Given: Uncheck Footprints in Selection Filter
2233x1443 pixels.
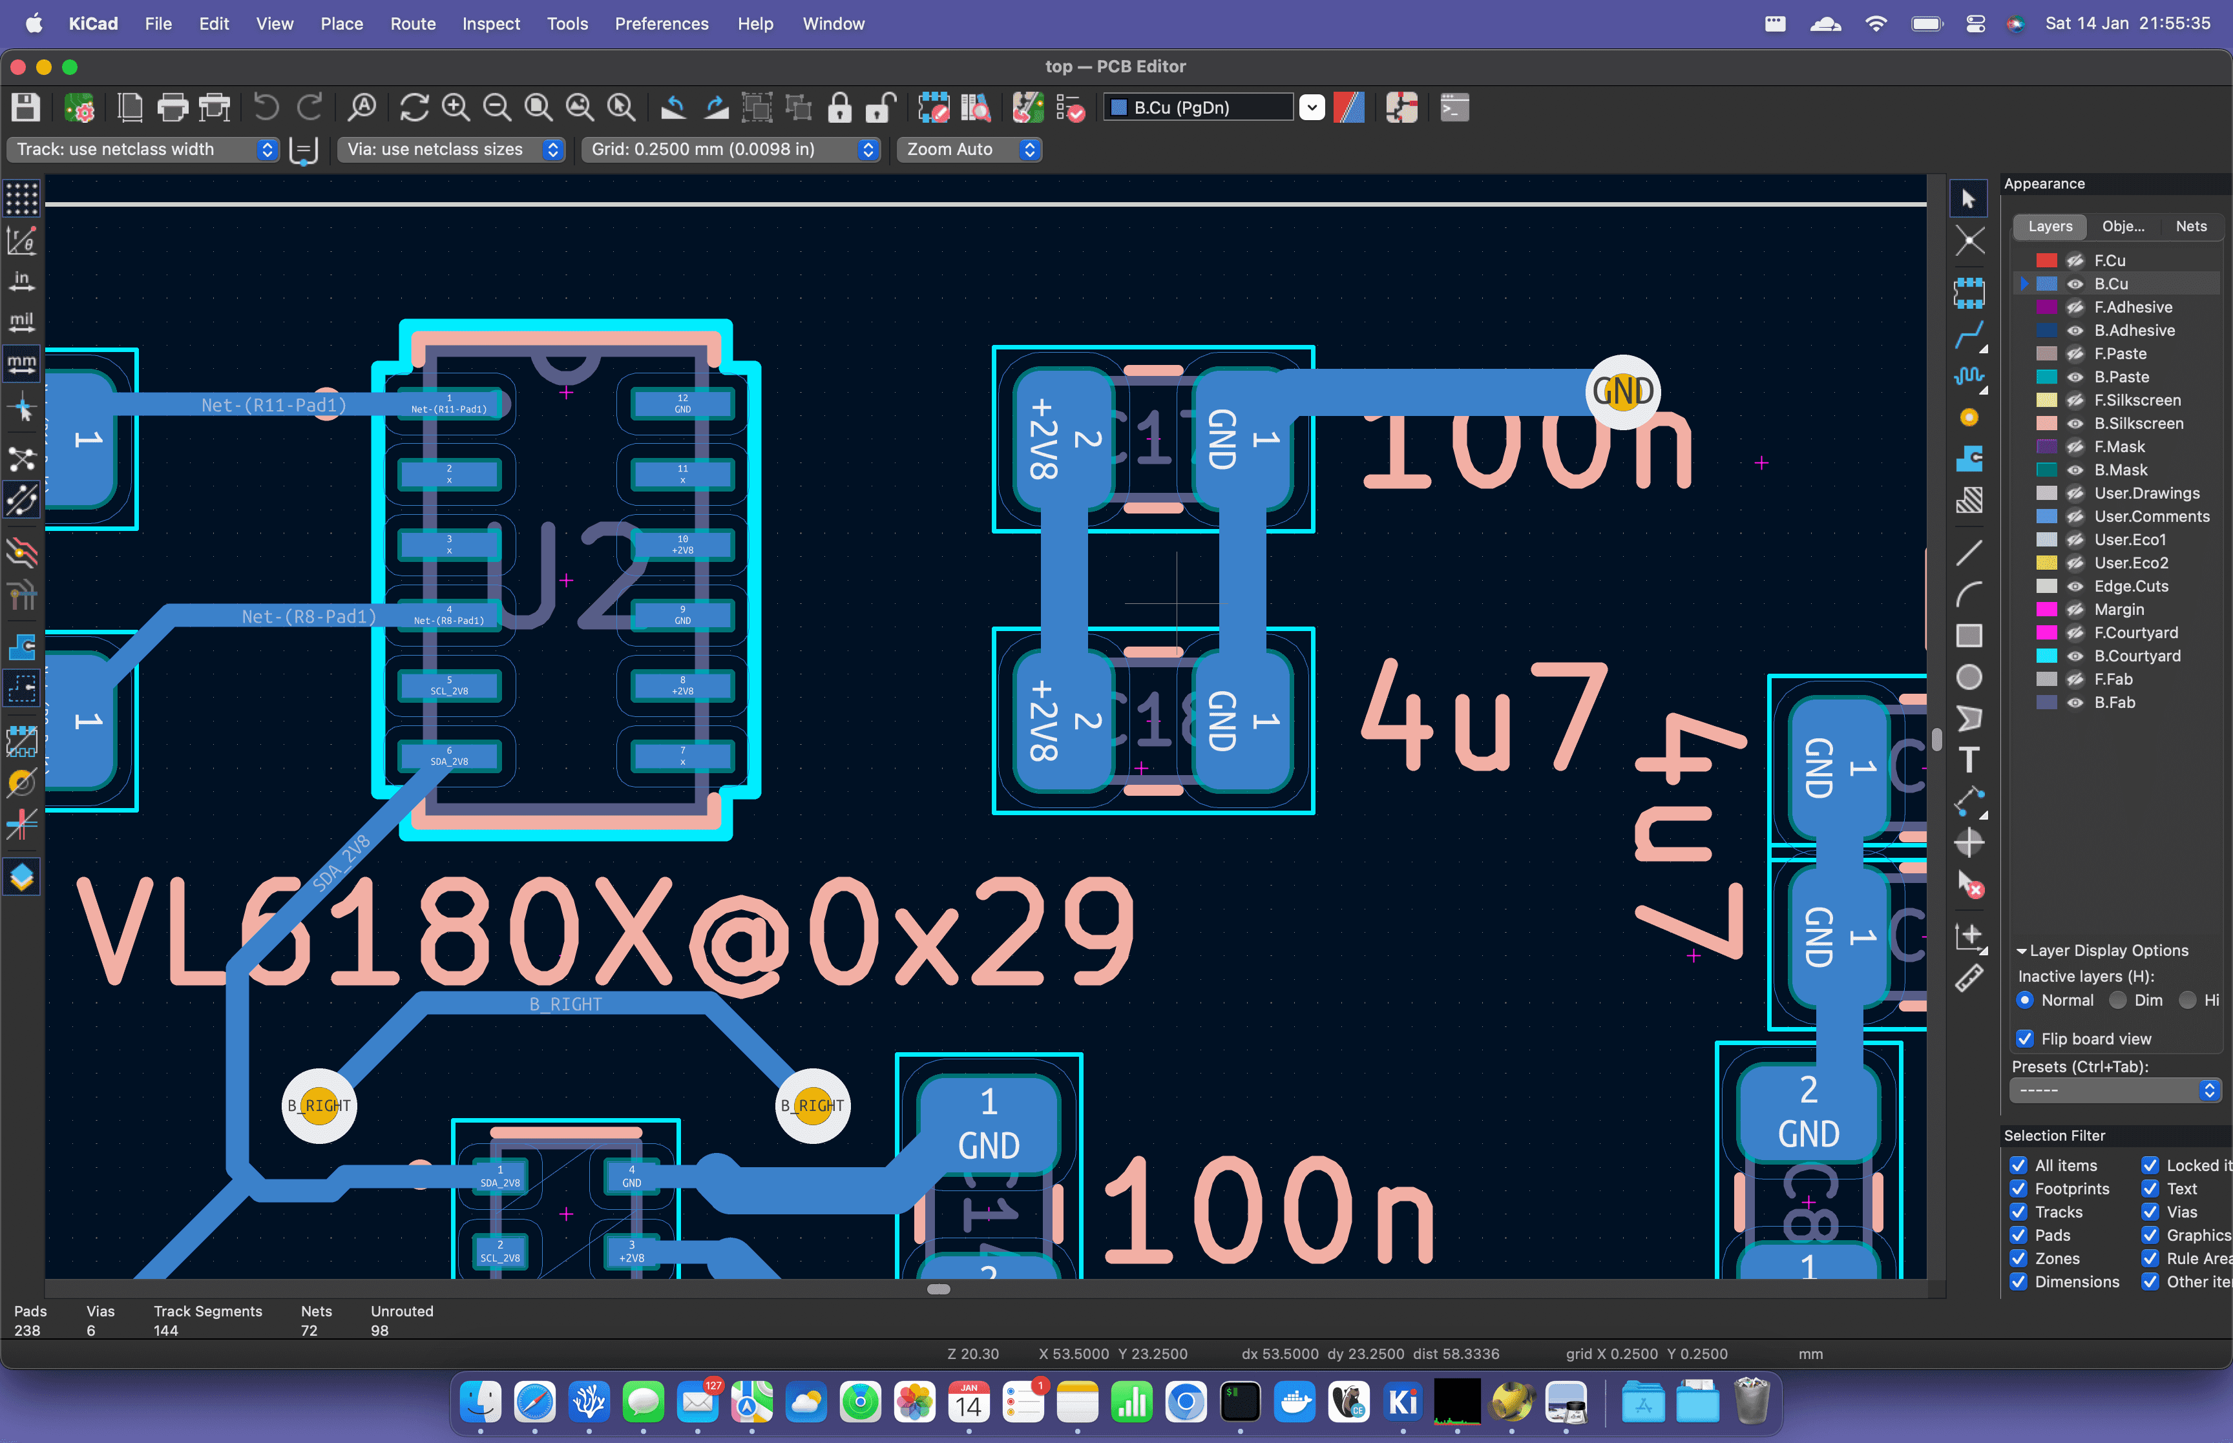Looking at the screenshot, I should pos(2018,1189).
